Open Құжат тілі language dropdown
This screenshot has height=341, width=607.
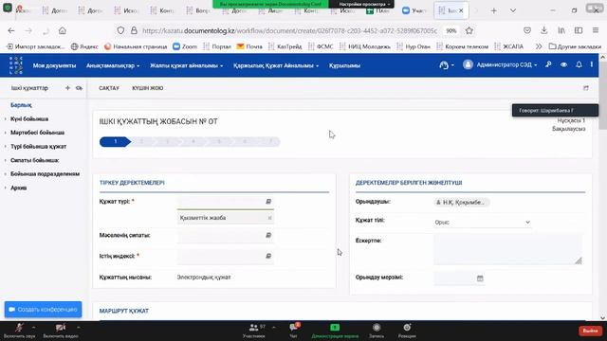(483, 223)
